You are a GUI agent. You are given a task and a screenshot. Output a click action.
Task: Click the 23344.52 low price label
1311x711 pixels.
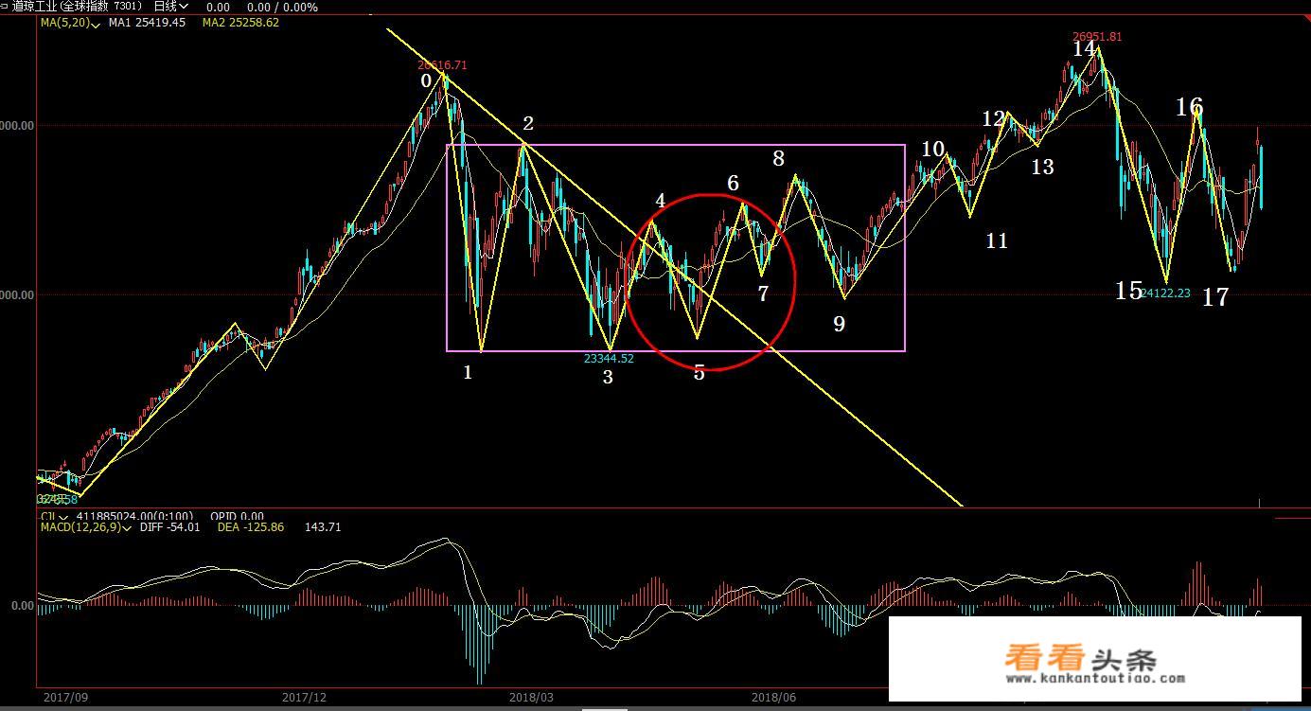[x=609, y=358]
